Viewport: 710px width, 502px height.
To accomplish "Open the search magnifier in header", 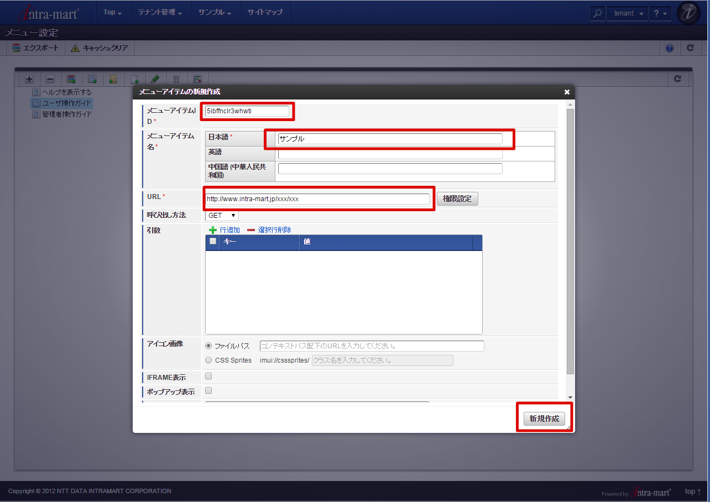I will coord(598,13).
